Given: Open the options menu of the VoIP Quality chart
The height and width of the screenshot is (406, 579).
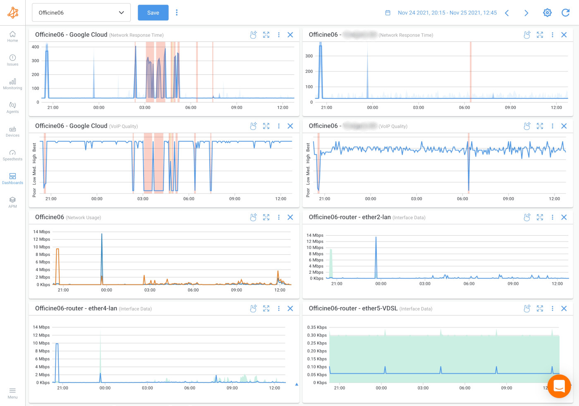Looking at the screenshot, I should pyautogui.click(x=279, y=126).
